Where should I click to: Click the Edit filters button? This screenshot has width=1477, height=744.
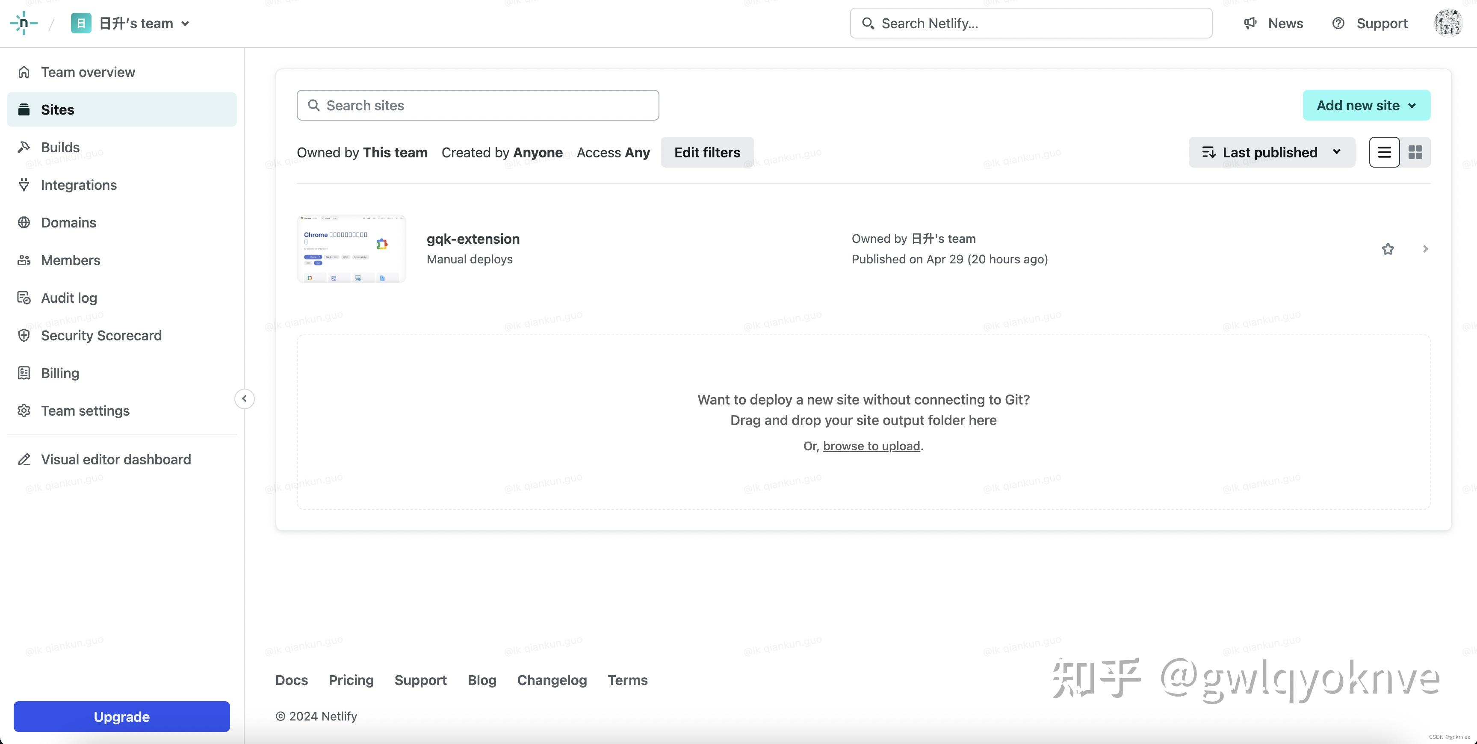[x=706, y=152]
